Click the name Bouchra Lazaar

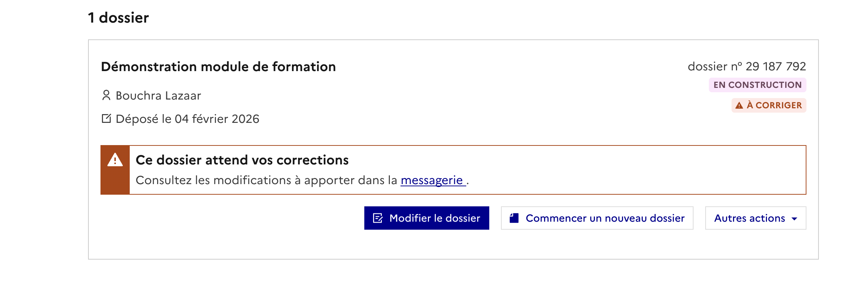(158, 96)
